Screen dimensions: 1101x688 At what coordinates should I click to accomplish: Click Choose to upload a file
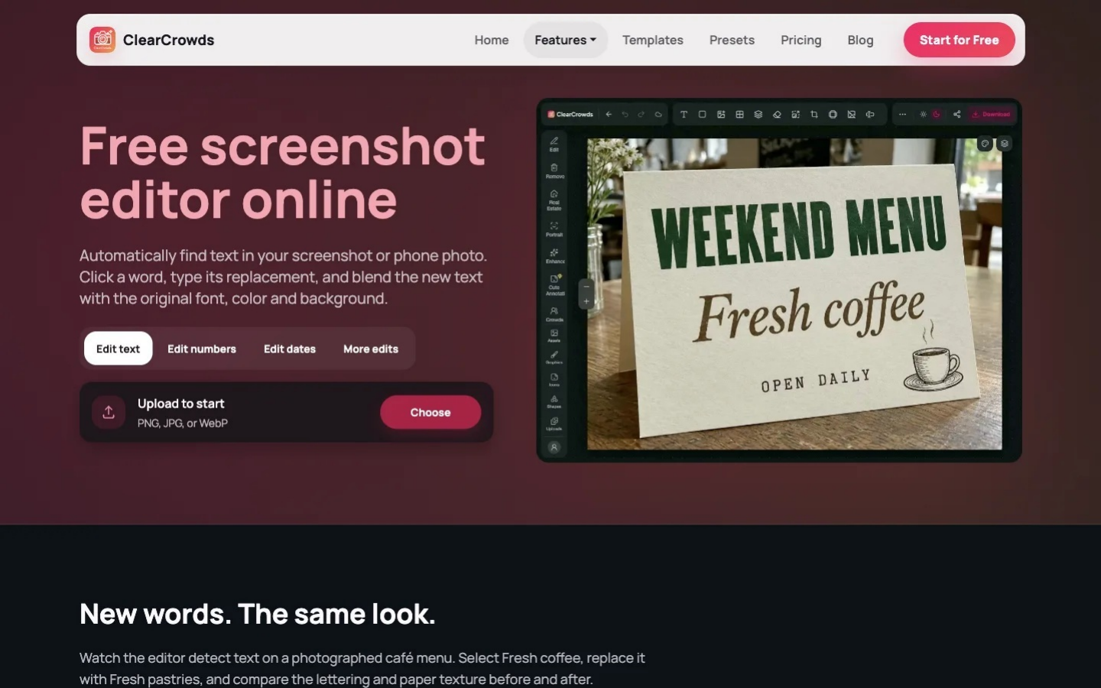point(430,412)
